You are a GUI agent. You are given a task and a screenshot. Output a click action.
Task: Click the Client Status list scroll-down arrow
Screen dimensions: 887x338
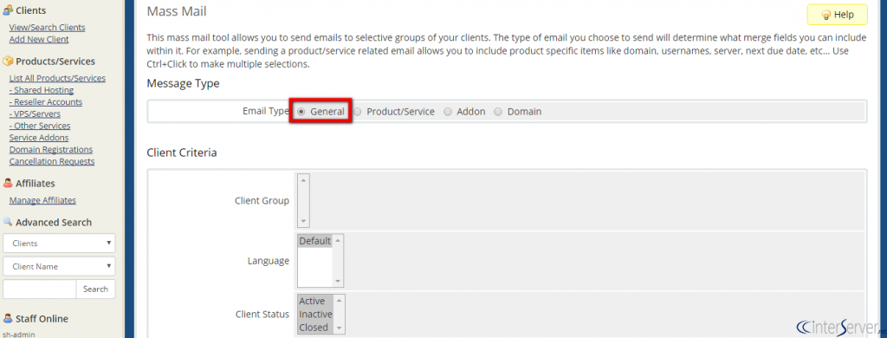(x=339, y=328)
